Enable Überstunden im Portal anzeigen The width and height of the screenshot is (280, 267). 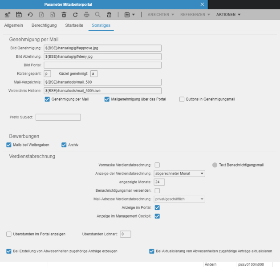(x=9, y=234)
